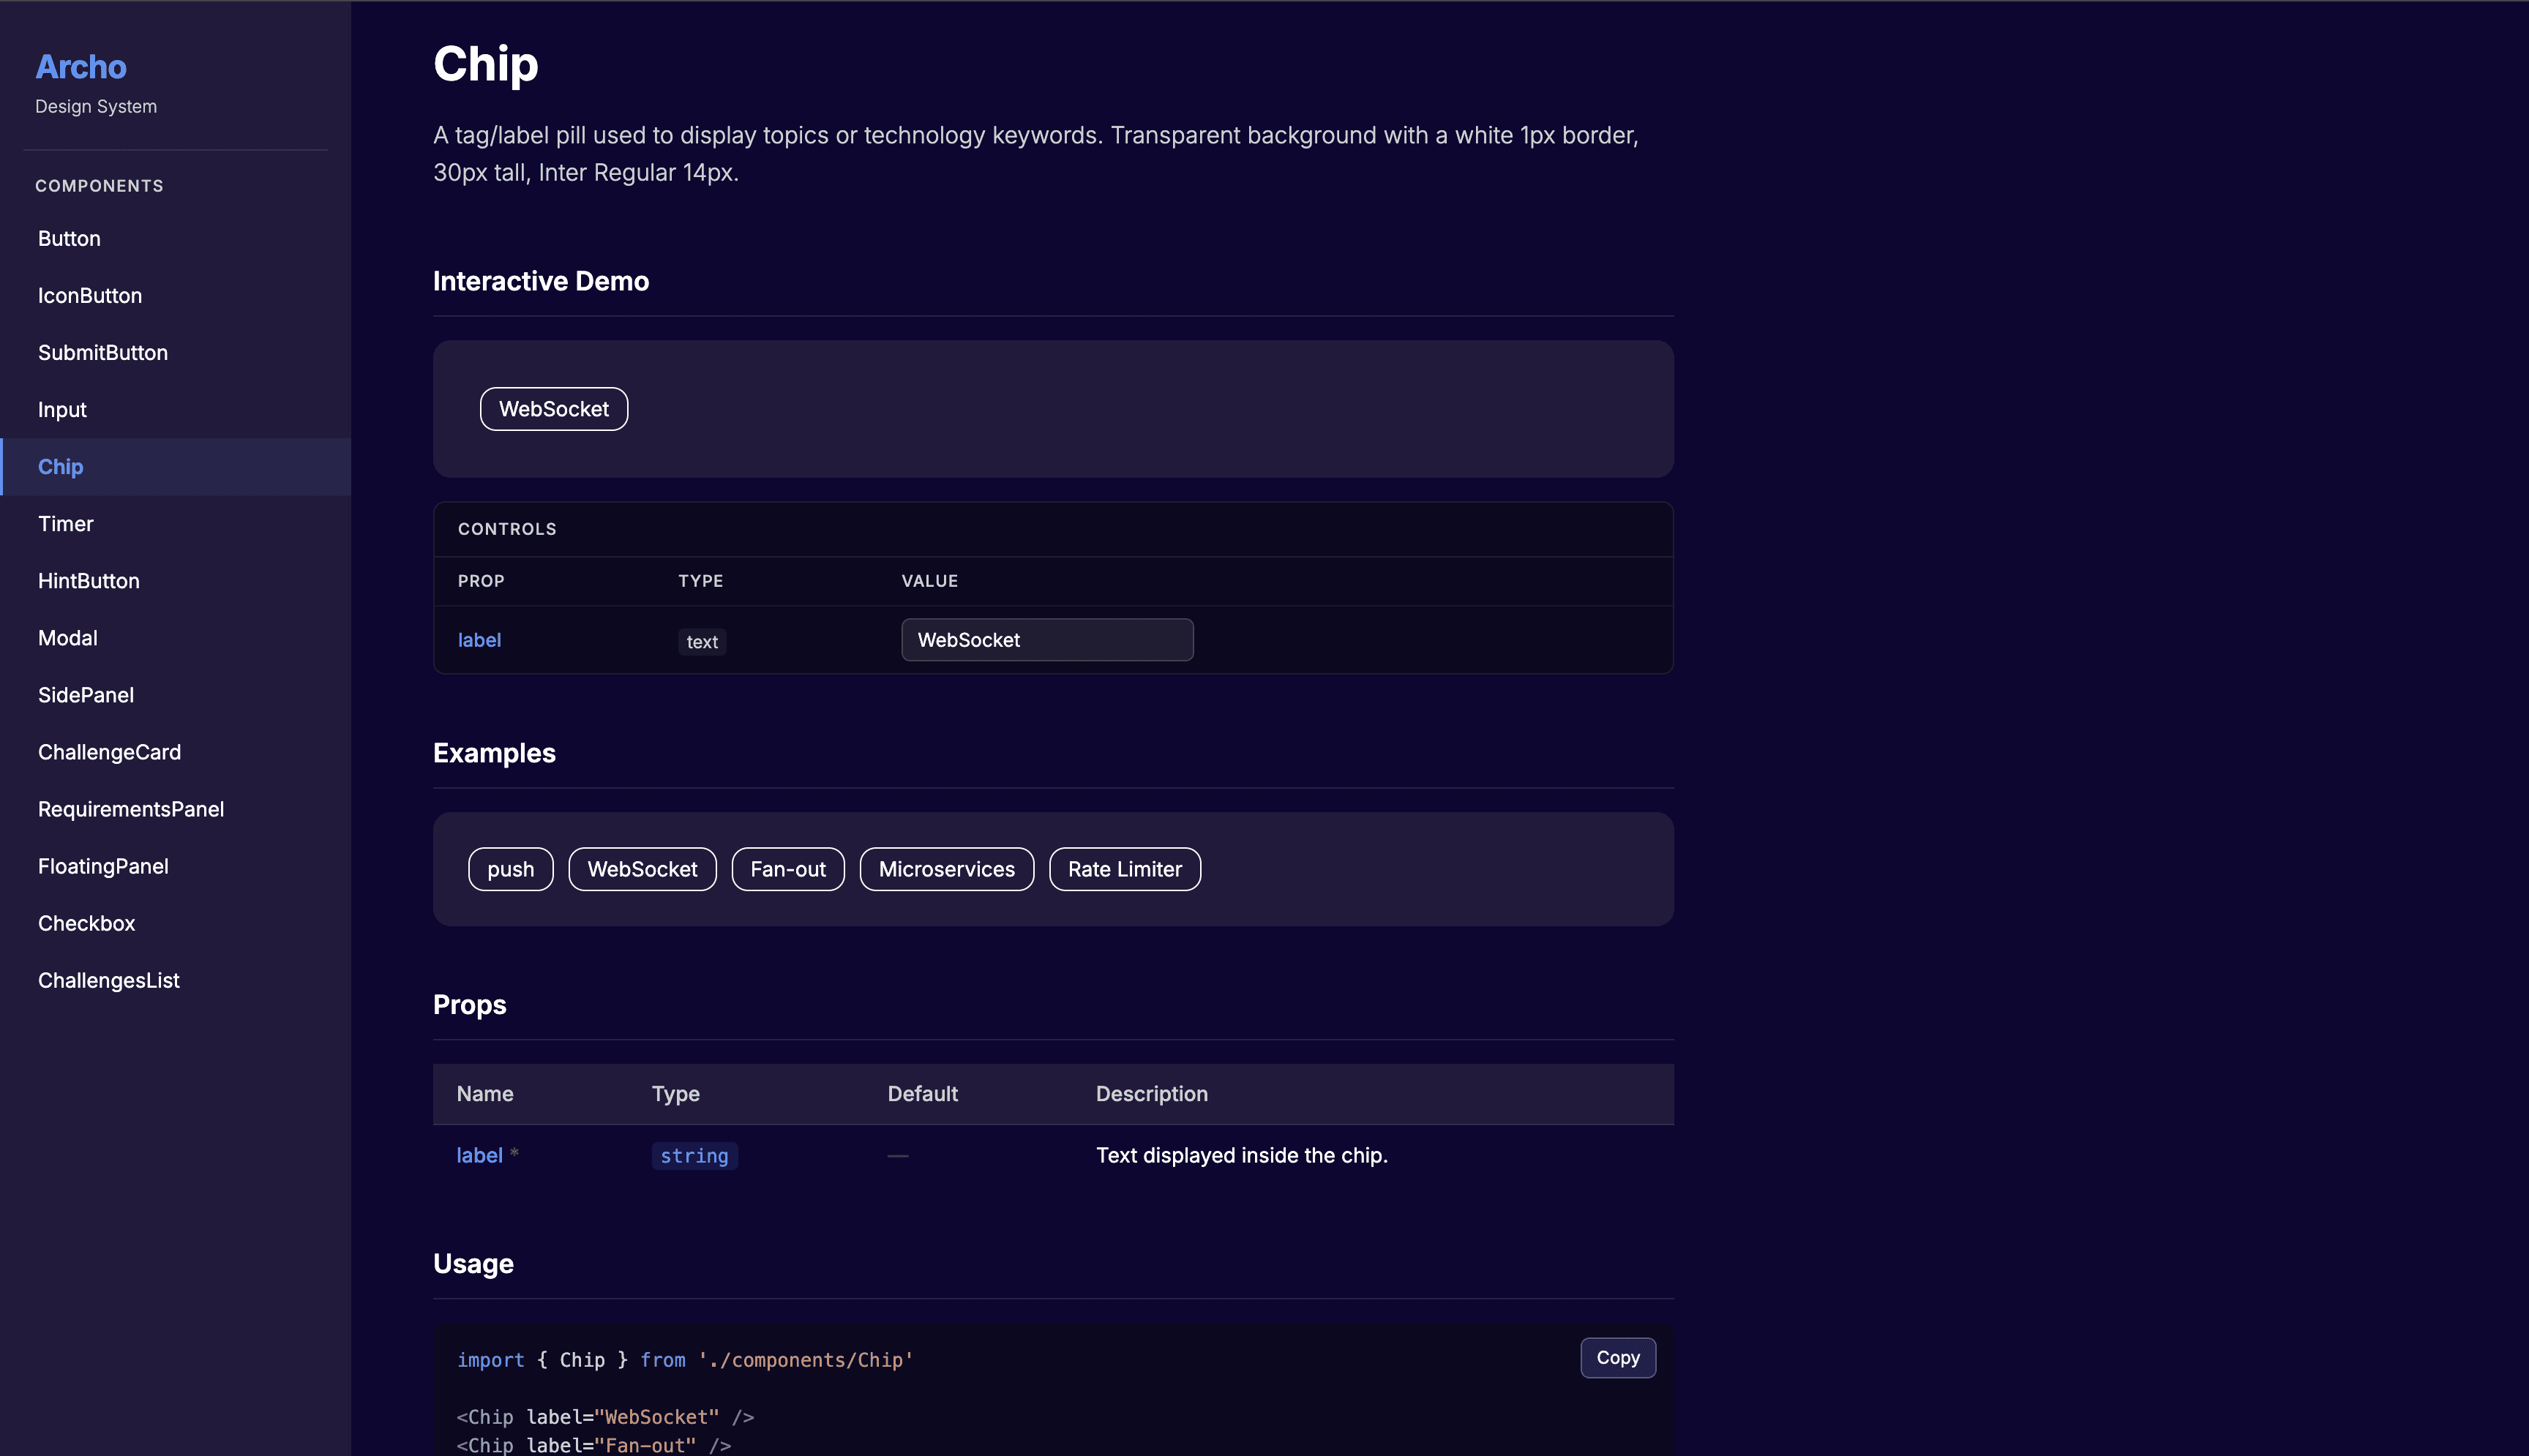Click the Archo logo link
The width and height of the screenshot is (2529, 1456).
click(81, 67)
